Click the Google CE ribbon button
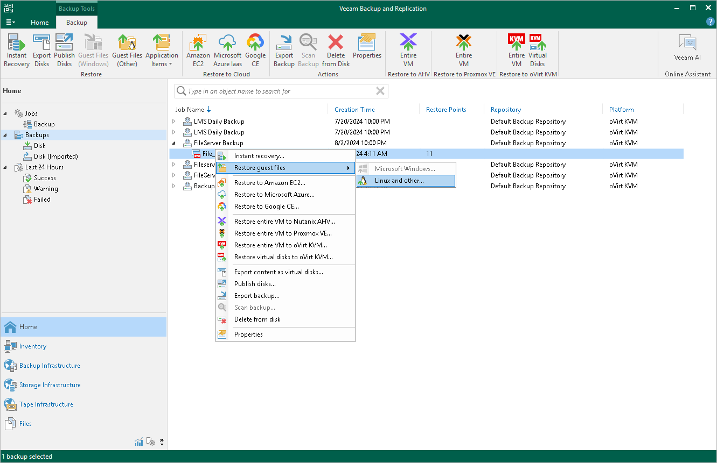The width and height of the screenshot is (717, 463). tap(255, 51)
